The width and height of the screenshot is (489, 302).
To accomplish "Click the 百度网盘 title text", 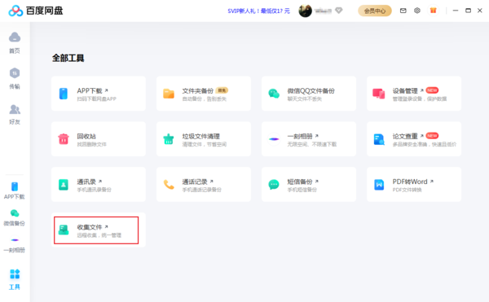I will (x=44, y=11).
